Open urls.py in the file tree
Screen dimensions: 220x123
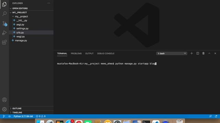(x=20, y=32)
